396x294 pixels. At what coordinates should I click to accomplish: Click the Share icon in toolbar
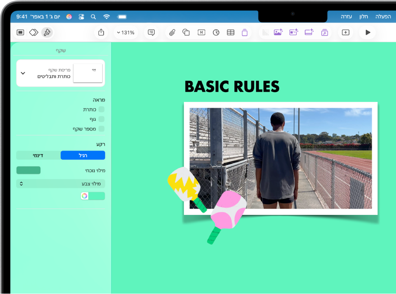pos(101,33)
